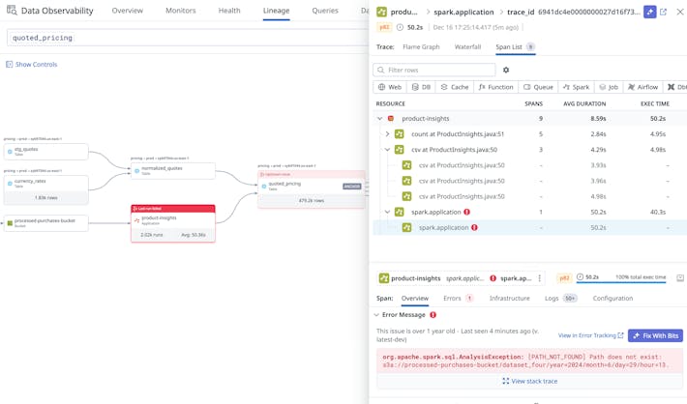Click error badge on spark.application group row
The width and height of the screenshot is (687, 404).
pyautogui.click(x=466, y=212)
